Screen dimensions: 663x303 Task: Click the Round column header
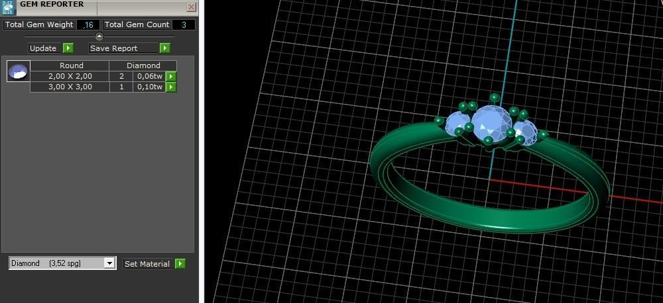70,66
